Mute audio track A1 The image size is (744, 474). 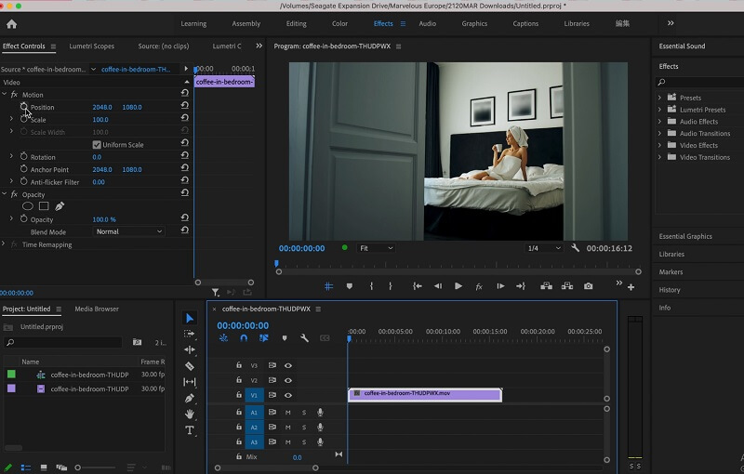coord(287,413)
